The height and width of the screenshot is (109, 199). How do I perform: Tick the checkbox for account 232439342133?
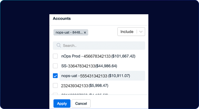(55, 86)
